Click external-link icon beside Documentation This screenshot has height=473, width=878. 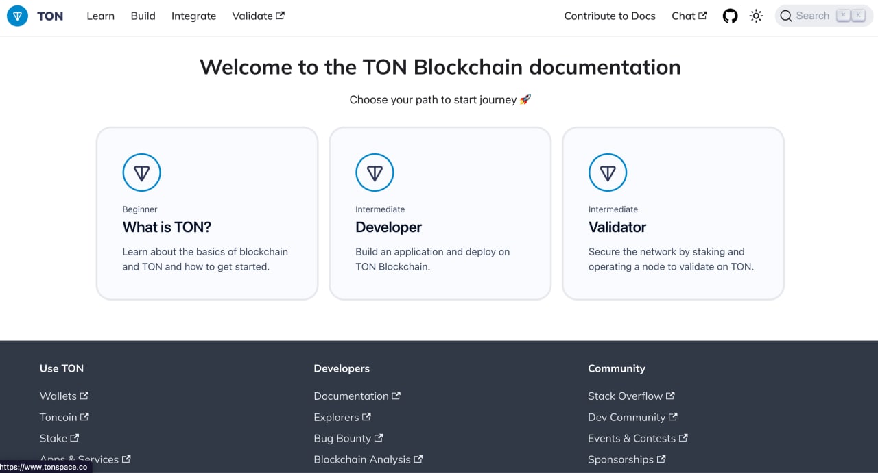(396, 395)
